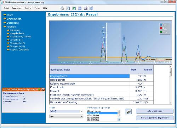Image resolution: width=177 pixels, height=128 pixels.
Task: Select Analyse in the sidebar
Action: [11, 26]
